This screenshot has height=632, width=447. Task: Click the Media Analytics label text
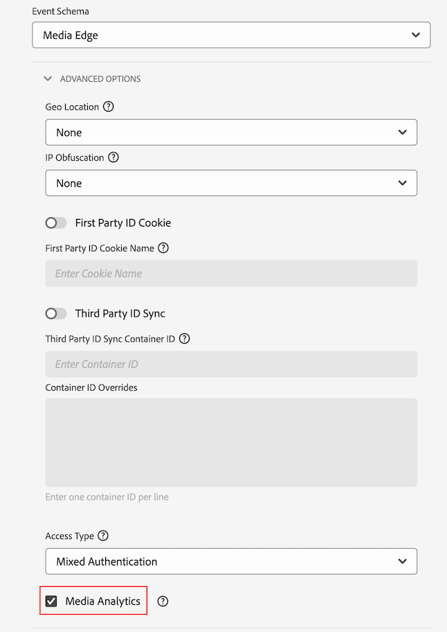point(103,602)
